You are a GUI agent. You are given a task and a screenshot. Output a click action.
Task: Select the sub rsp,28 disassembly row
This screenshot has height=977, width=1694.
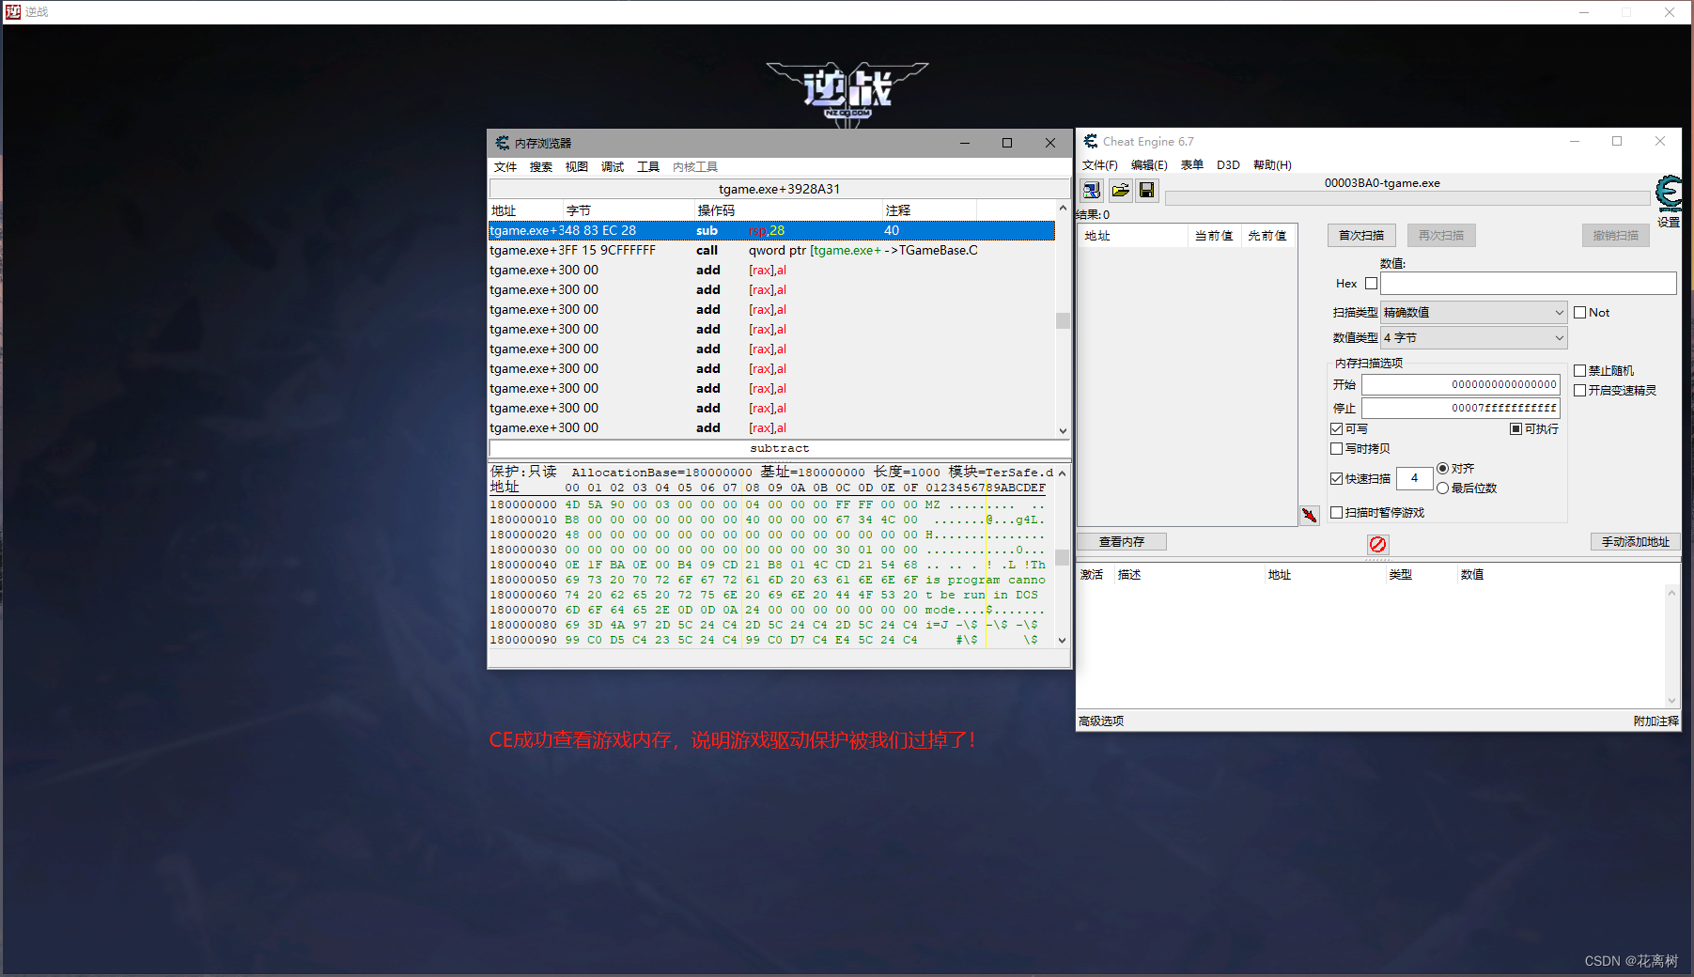[x=771, y=231]
